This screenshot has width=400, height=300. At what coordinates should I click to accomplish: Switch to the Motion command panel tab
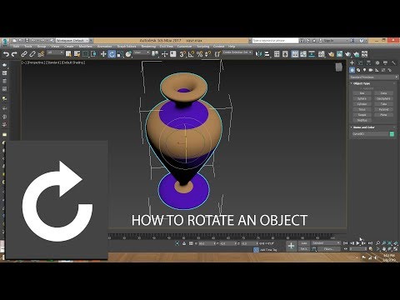(x=377, y=63)
